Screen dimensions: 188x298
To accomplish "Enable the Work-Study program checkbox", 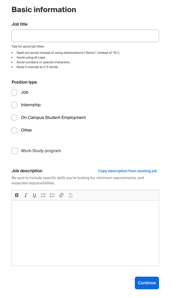I will click(14, 151).
